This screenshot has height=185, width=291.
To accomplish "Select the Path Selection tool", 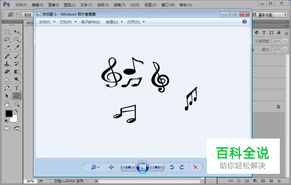I will click(x=7, y=96).
